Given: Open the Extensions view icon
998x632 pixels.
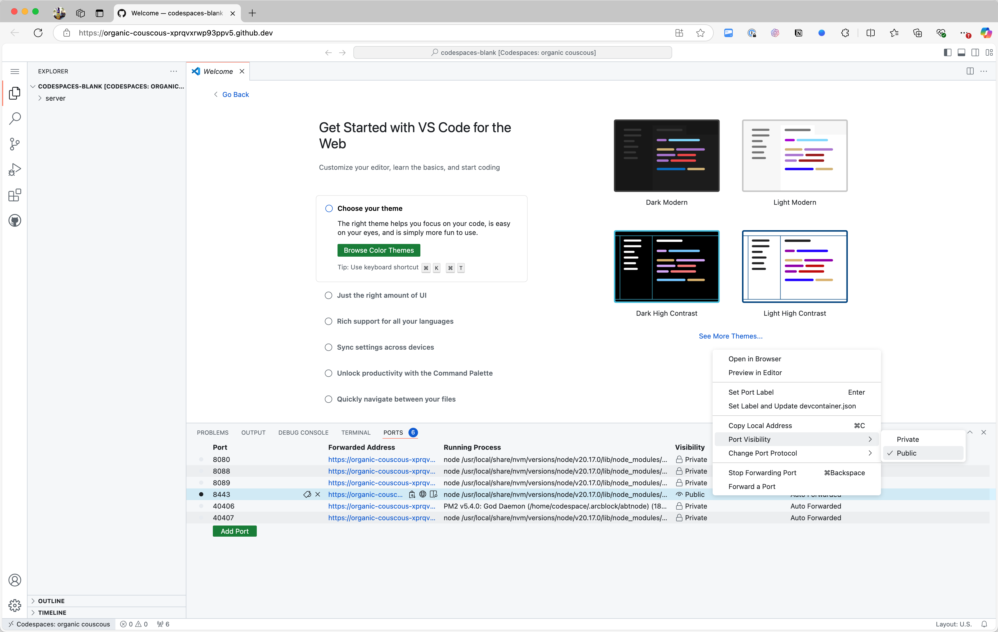Looking at the screenshot, I should tap(15, 195).
